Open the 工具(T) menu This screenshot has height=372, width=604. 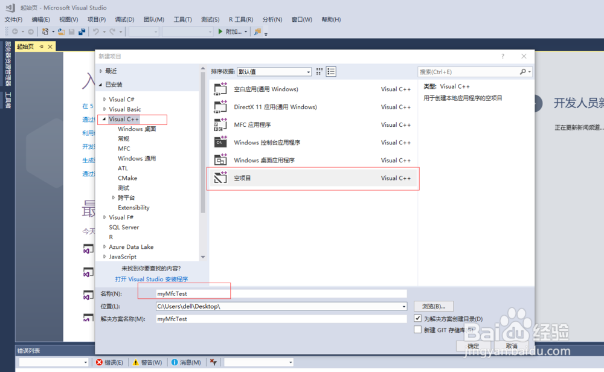click(x=182, y=20)
